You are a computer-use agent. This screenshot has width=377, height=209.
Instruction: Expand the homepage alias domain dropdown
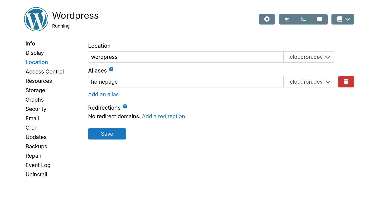(309, 82)
